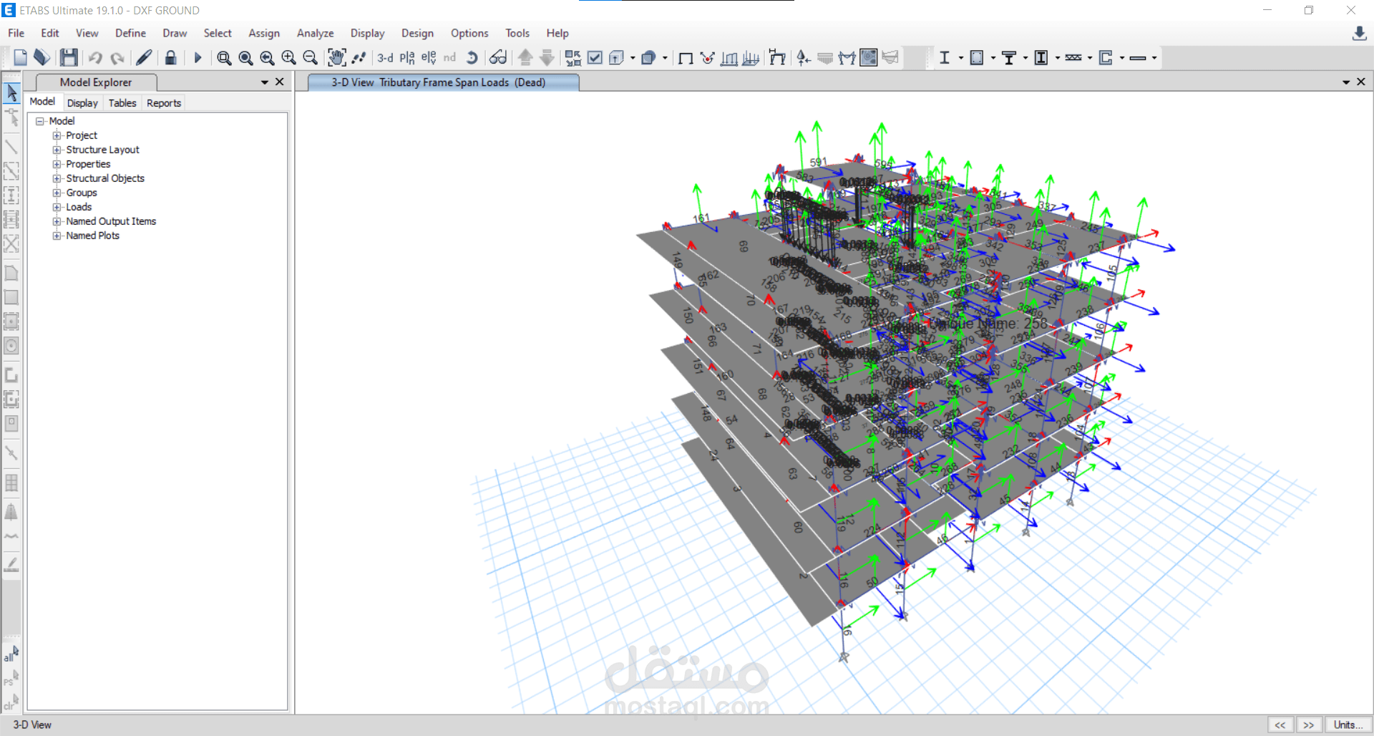Open Set Display Options checkmark icon
The image size is (1374, 736).
click(x=595, y=58)
